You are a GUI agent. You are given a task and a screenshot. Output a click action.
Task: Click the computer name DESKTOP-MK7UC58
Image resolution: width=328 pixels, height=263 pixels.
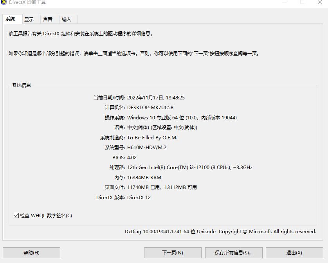(150, 108)
